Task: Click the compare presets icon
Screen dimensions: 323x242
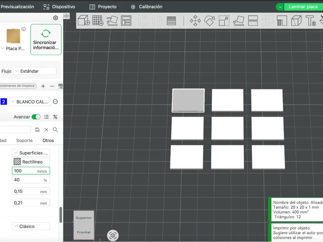Action: (x=55, y=117)
